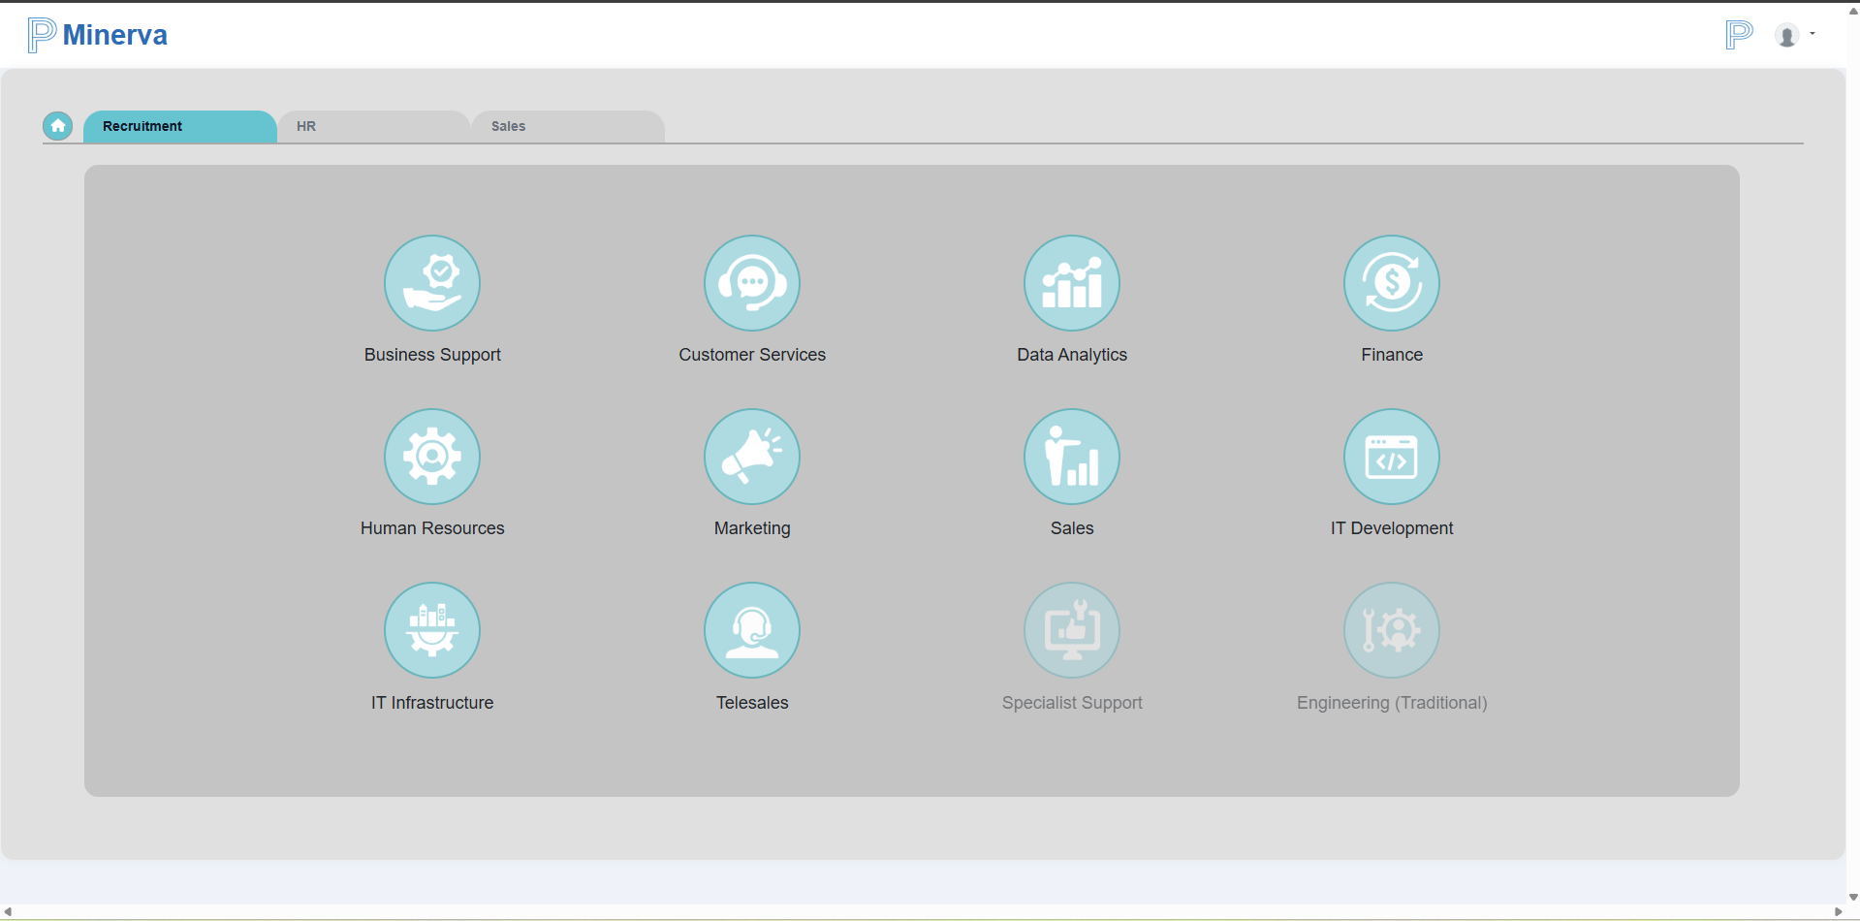Screen dimensions: 1860x921
Task: Click the P logo in the header right
Action: coord(1740,36)
